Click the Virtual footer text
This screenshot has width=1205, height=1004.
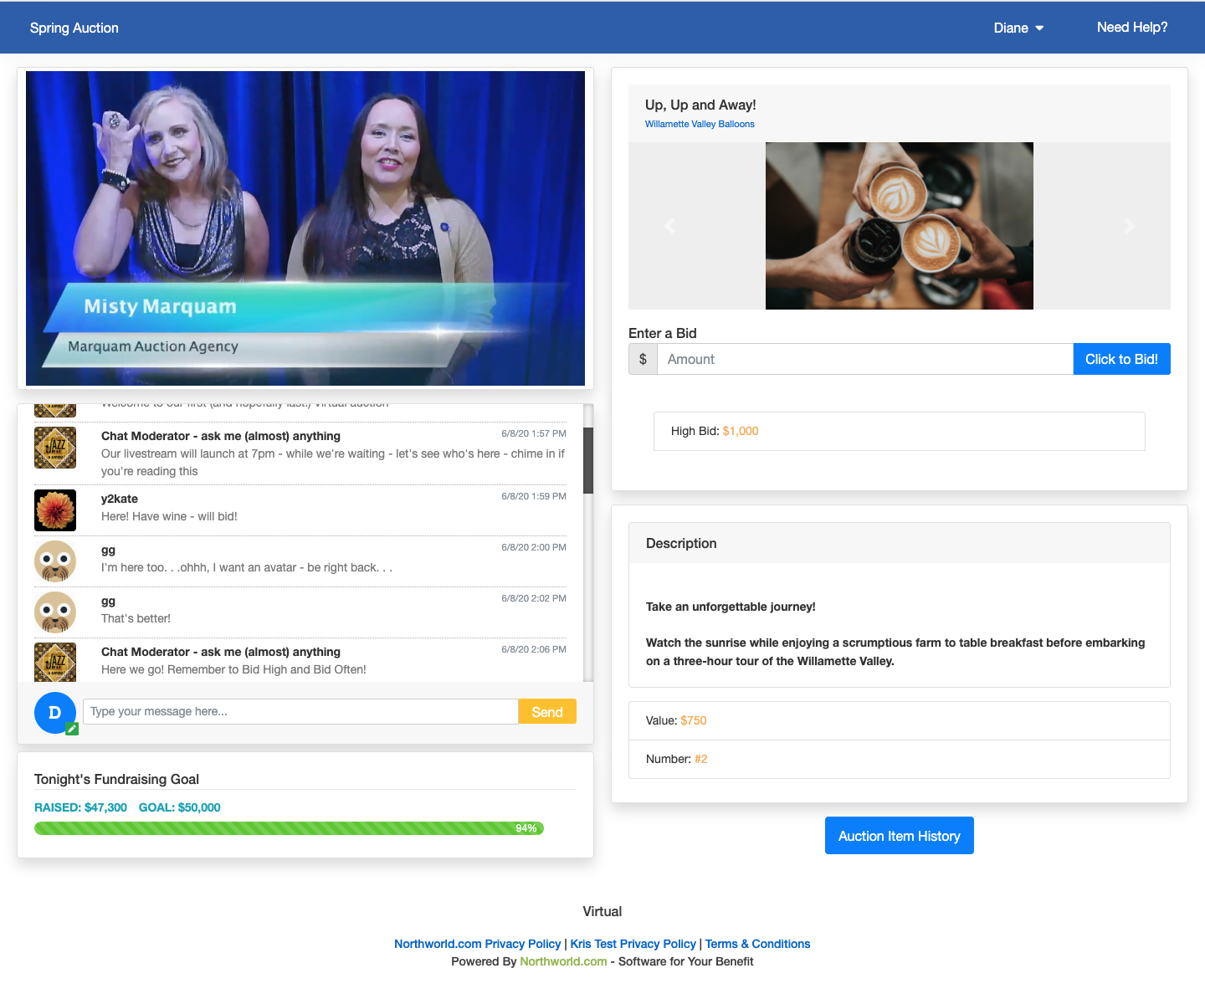tap(602, 911)
